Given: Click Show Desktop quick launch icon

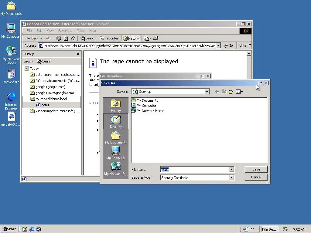Looking at the screenshot, I should point(25,229).
